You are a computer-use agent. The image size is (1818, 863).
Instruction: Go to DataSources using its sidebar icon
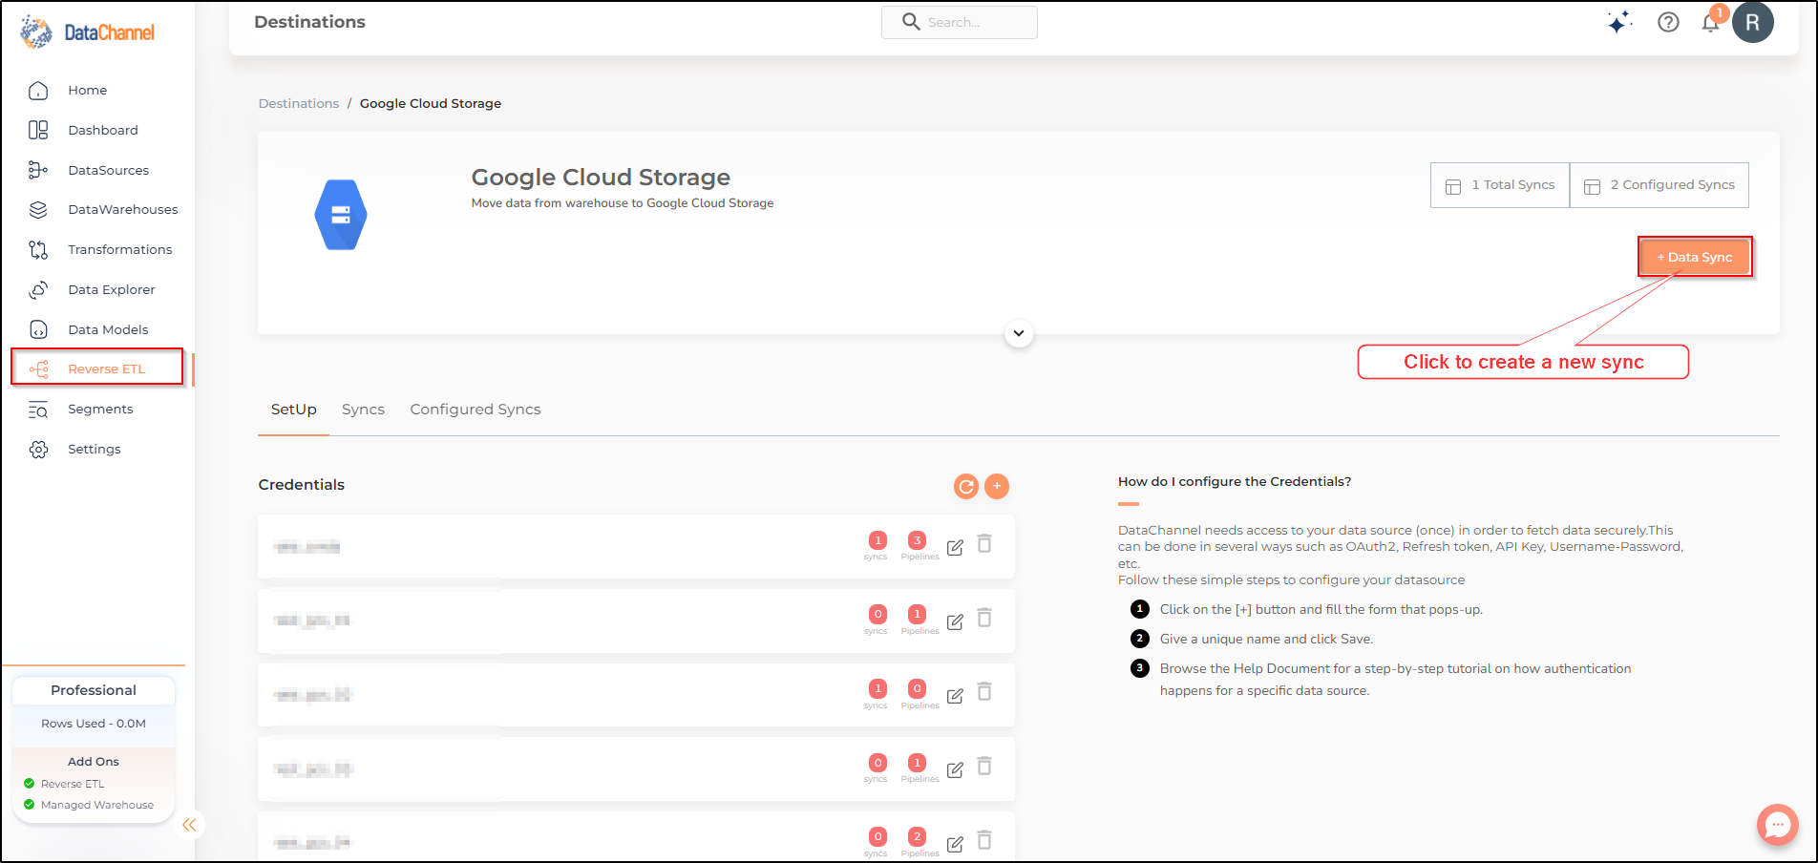(x=38, y=170)
